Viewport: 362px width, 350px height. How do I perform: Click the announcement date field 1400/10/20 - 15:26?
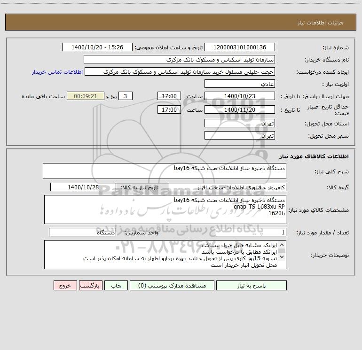coord(97,47)
